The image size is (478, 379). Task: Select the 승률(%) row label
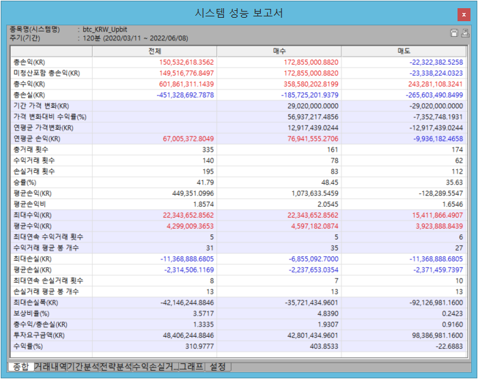pyautogui.click(x=24, y=182)
